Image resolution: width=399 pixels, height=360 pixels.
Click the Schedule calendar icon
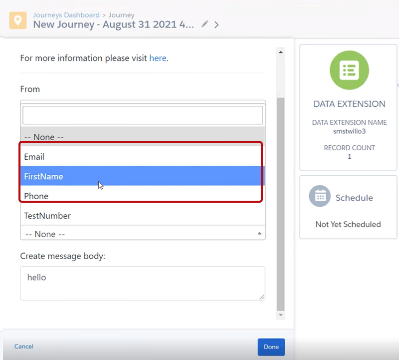click(x=320, y=197)
